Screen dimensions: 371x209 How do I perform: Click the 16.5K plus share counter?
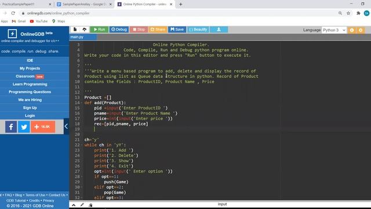43,127
